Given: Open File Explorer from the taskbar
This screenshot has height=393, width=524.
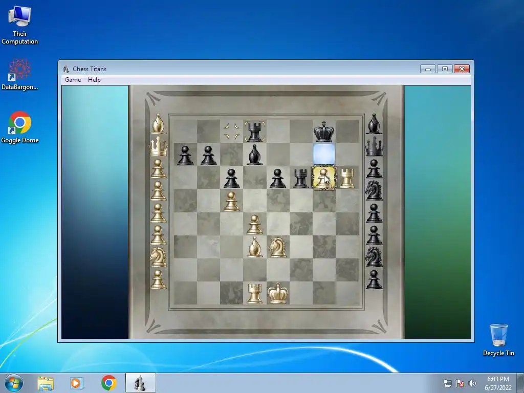Looking at the screenshot, I should pyautogui.click(x=46, y=383).
